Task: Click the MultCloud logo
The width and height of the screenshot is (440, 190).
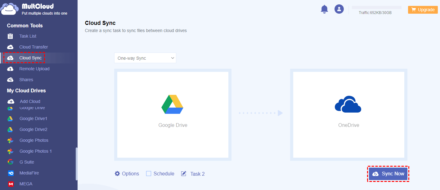Action: click(34, 9)
